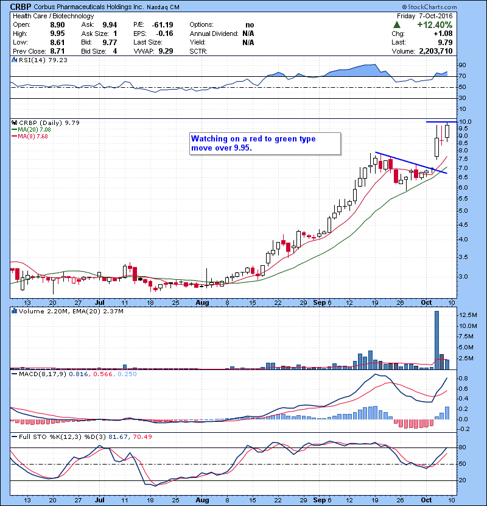Click the company name Corbus Pharmaceuticals Holdings Inc.
Viewport: 487px width, 506px height.
click(x=88, y=7)
